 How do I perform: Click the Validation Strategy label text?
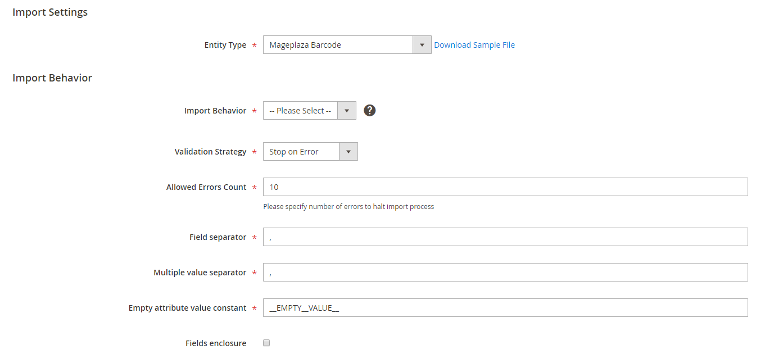pyautogui.click(x=210, y=152)
